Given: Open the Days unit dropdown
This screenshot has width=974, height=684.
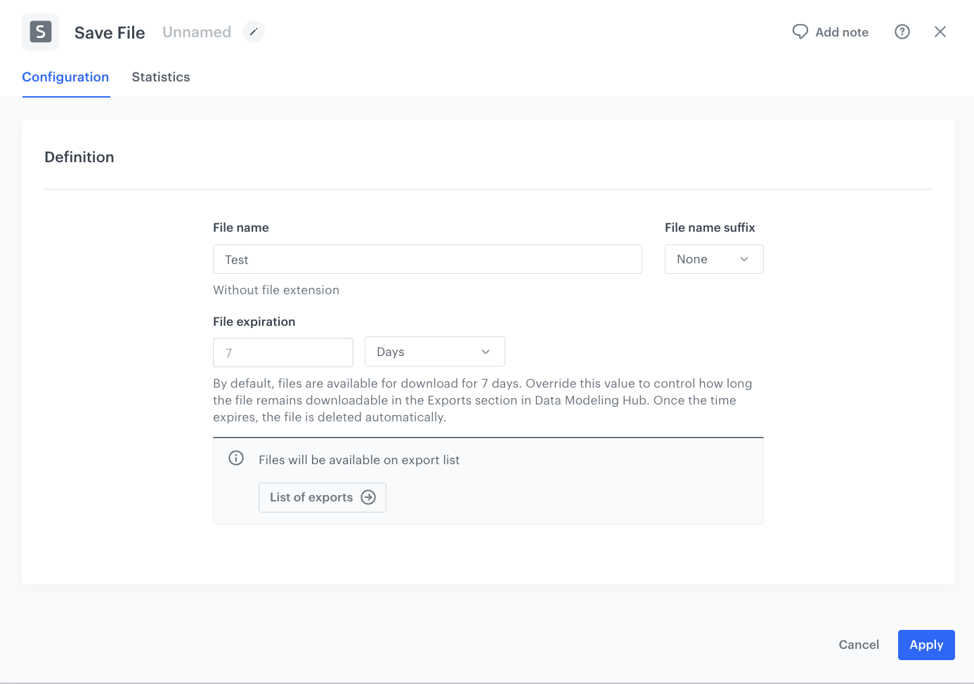Looking at the screenshot, I should pos(435,352).
